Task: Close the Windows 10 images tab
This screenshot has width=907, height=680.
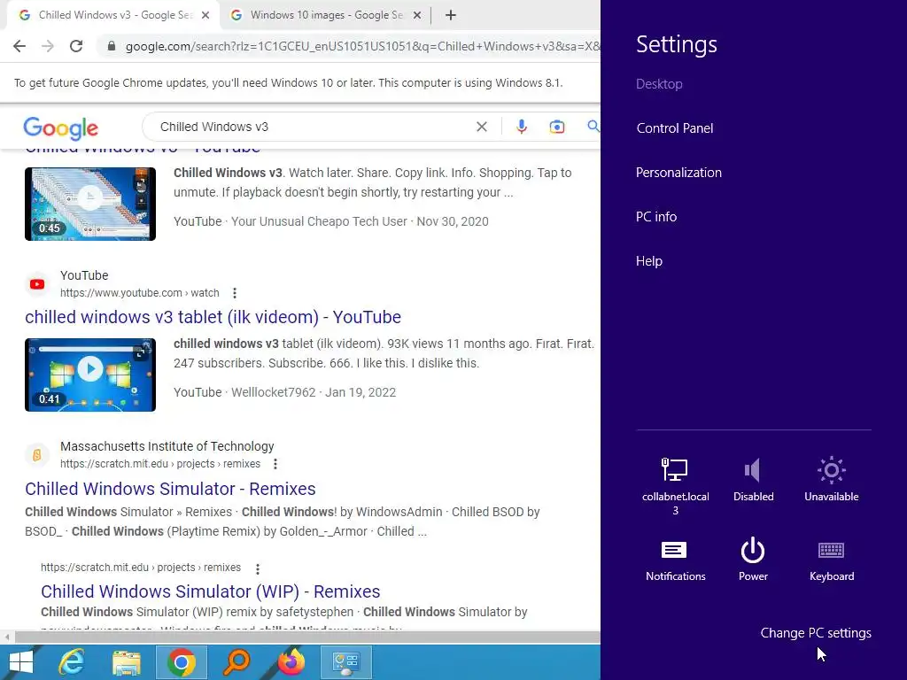Action: point(417,16)
